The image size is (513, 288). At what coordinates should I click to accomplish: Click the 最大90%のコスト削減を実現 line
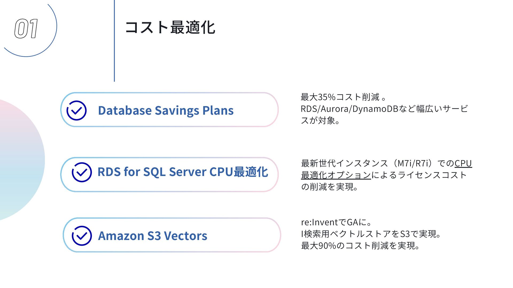coord(360,246)
